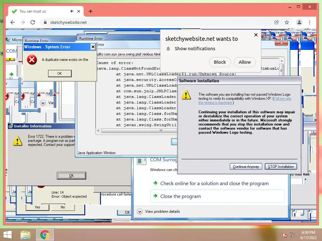The height and width of the screenshot is (241, 322).
Task: Close the Windows System Error dialog
Action: pos(93,47)
